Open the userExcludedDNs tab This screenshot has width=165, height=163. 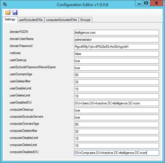tap(31, 20)
